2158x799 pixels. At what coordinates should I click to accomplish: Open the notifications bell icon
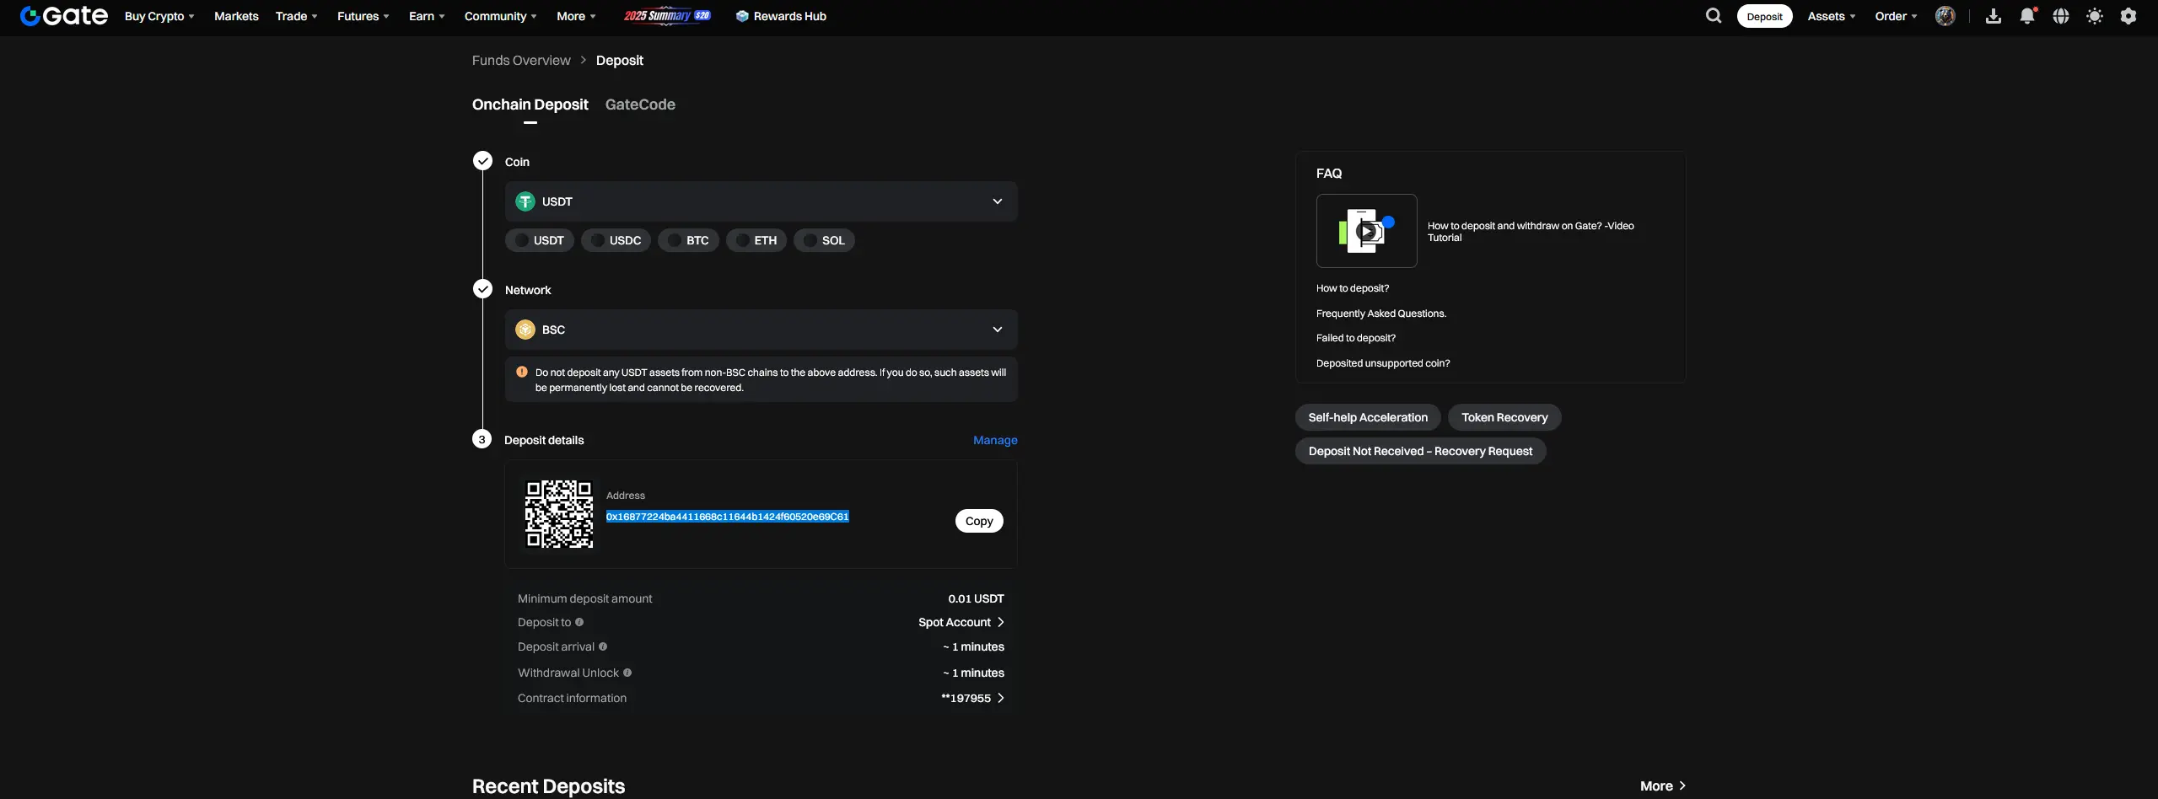point(2027,16)
